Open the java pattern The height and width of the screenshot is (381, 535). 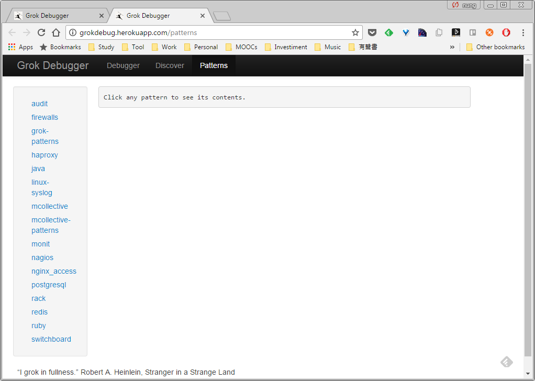tap(38, 169)
